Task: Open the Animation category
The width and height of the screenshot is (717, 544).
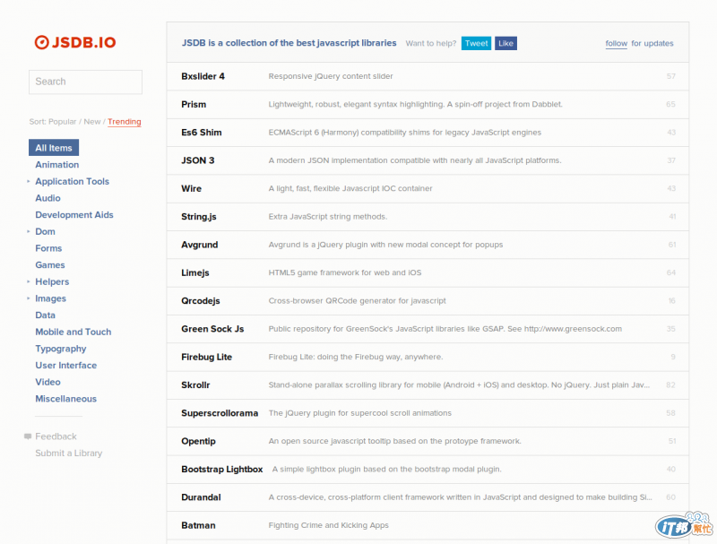Action: tap(57, 165)
